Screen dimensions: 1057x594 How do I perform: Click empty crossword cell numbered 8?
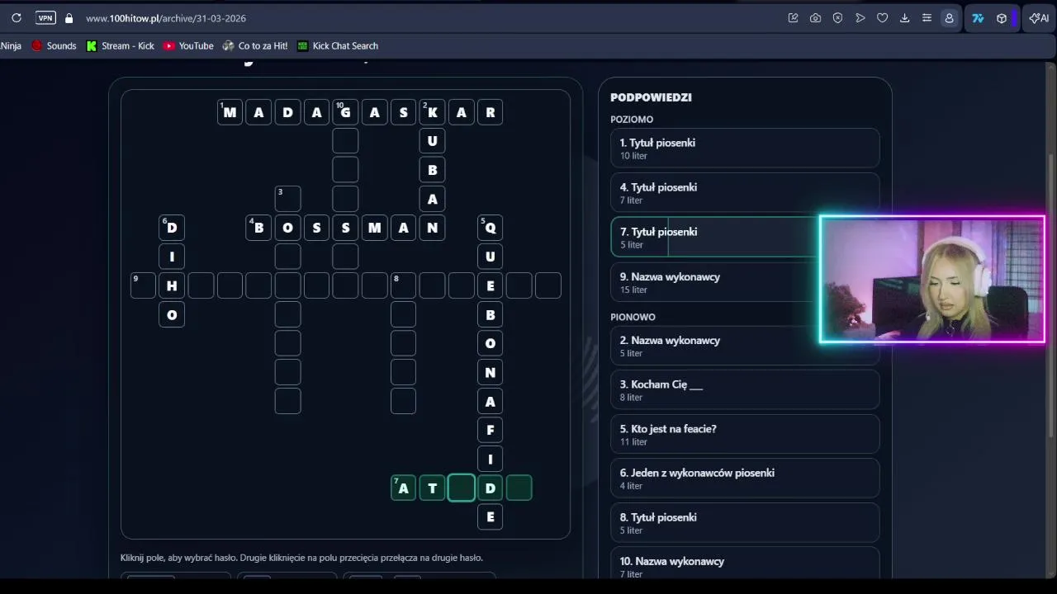point(404,285)
